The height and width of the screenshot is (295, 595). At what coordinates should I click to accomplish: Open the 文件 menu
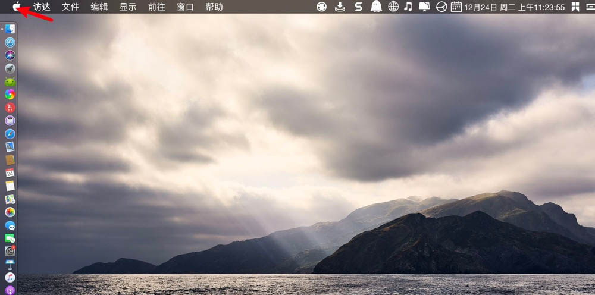(x=70, y=7)
